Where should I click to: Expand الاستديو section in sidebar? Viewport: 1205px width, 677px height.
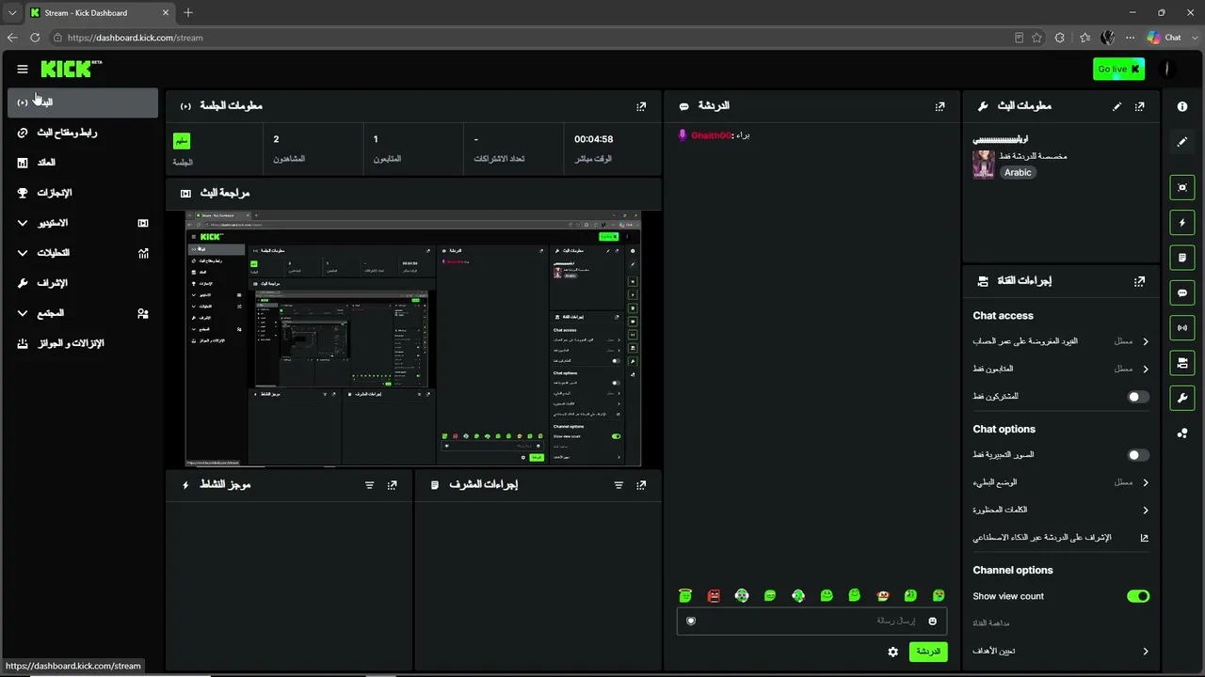[x=83, y=223]
